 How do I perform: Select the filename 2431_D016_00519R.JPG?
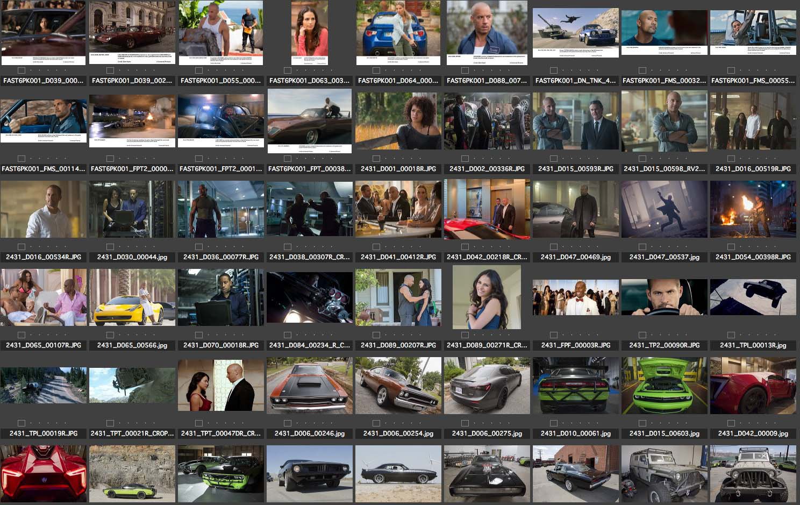[753, 169]
